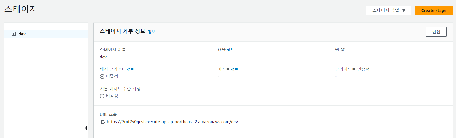Screen dimensions: 456x138
Task: Copy the invoke URL with copy icon
Action: pyautogui.click(x=103, y=122)
